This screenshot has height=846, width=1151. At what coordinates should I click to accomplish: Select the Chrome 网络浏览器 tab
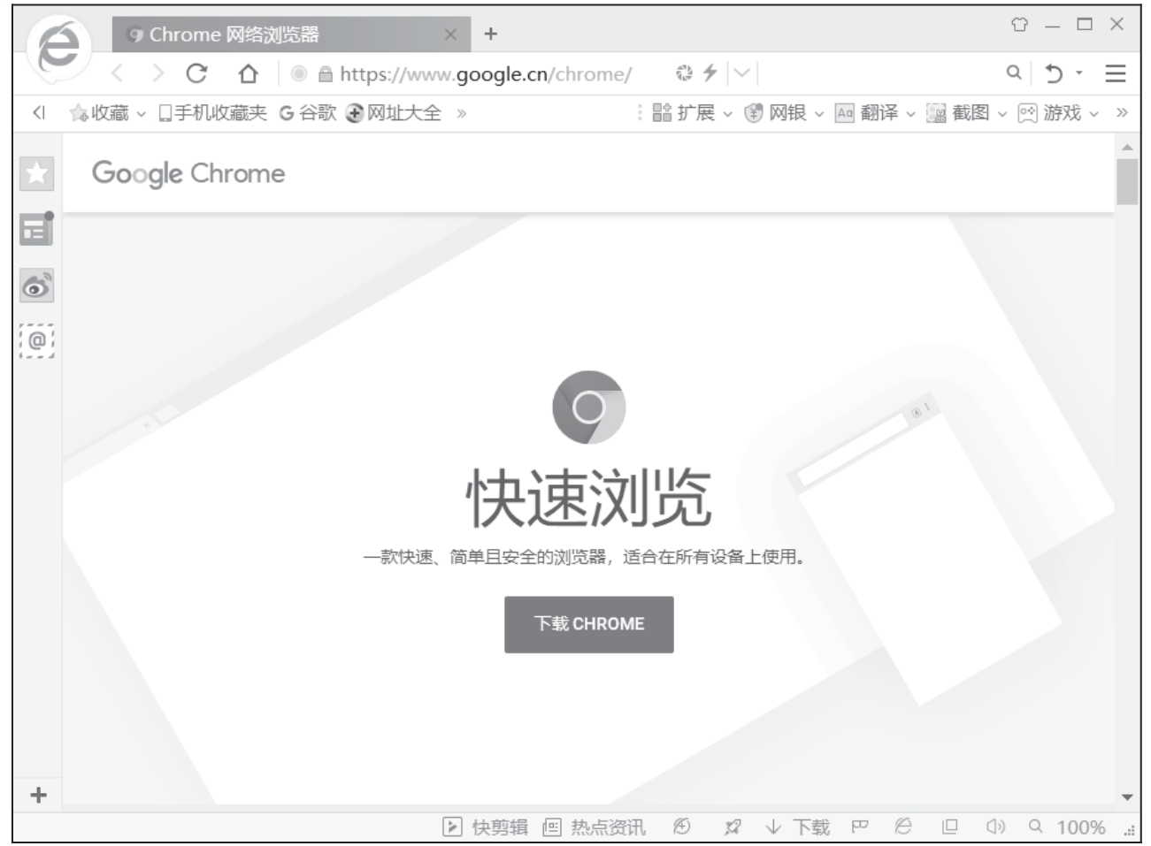291,34
